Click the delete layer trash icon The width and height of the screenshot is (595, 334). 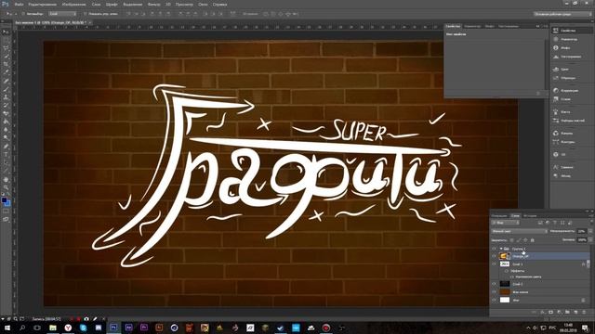pos(584,312)
